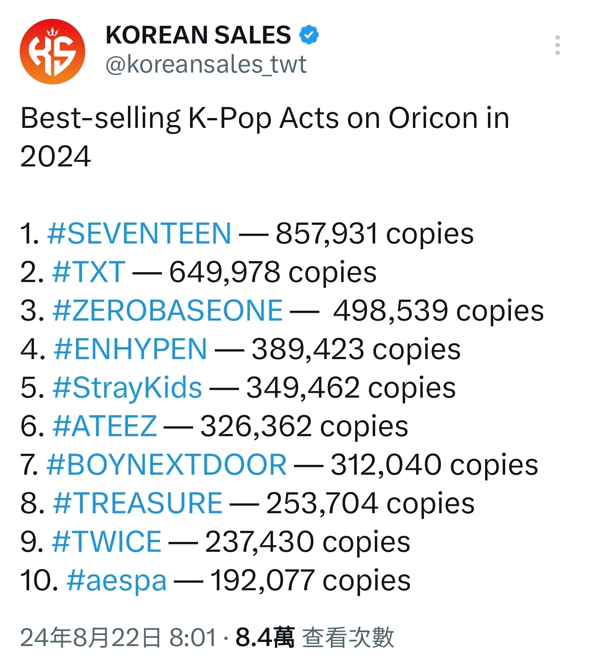Open the three-dot tweet options menu
Image resolution: width=590 pixels, height=669 pixels.
coord(557,45)
